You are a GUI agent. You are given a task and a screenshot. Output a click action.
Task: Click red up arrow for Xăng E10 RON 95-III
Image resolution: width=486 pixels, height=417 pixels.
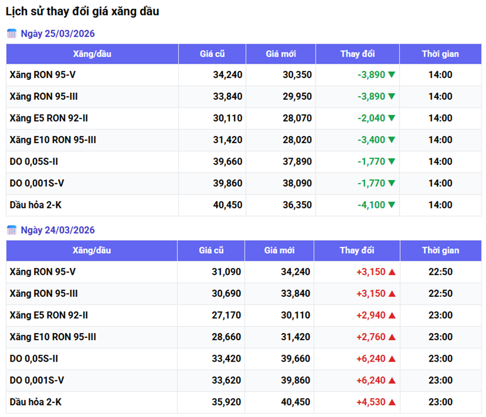pyautogui.click(x=392, y=337)
